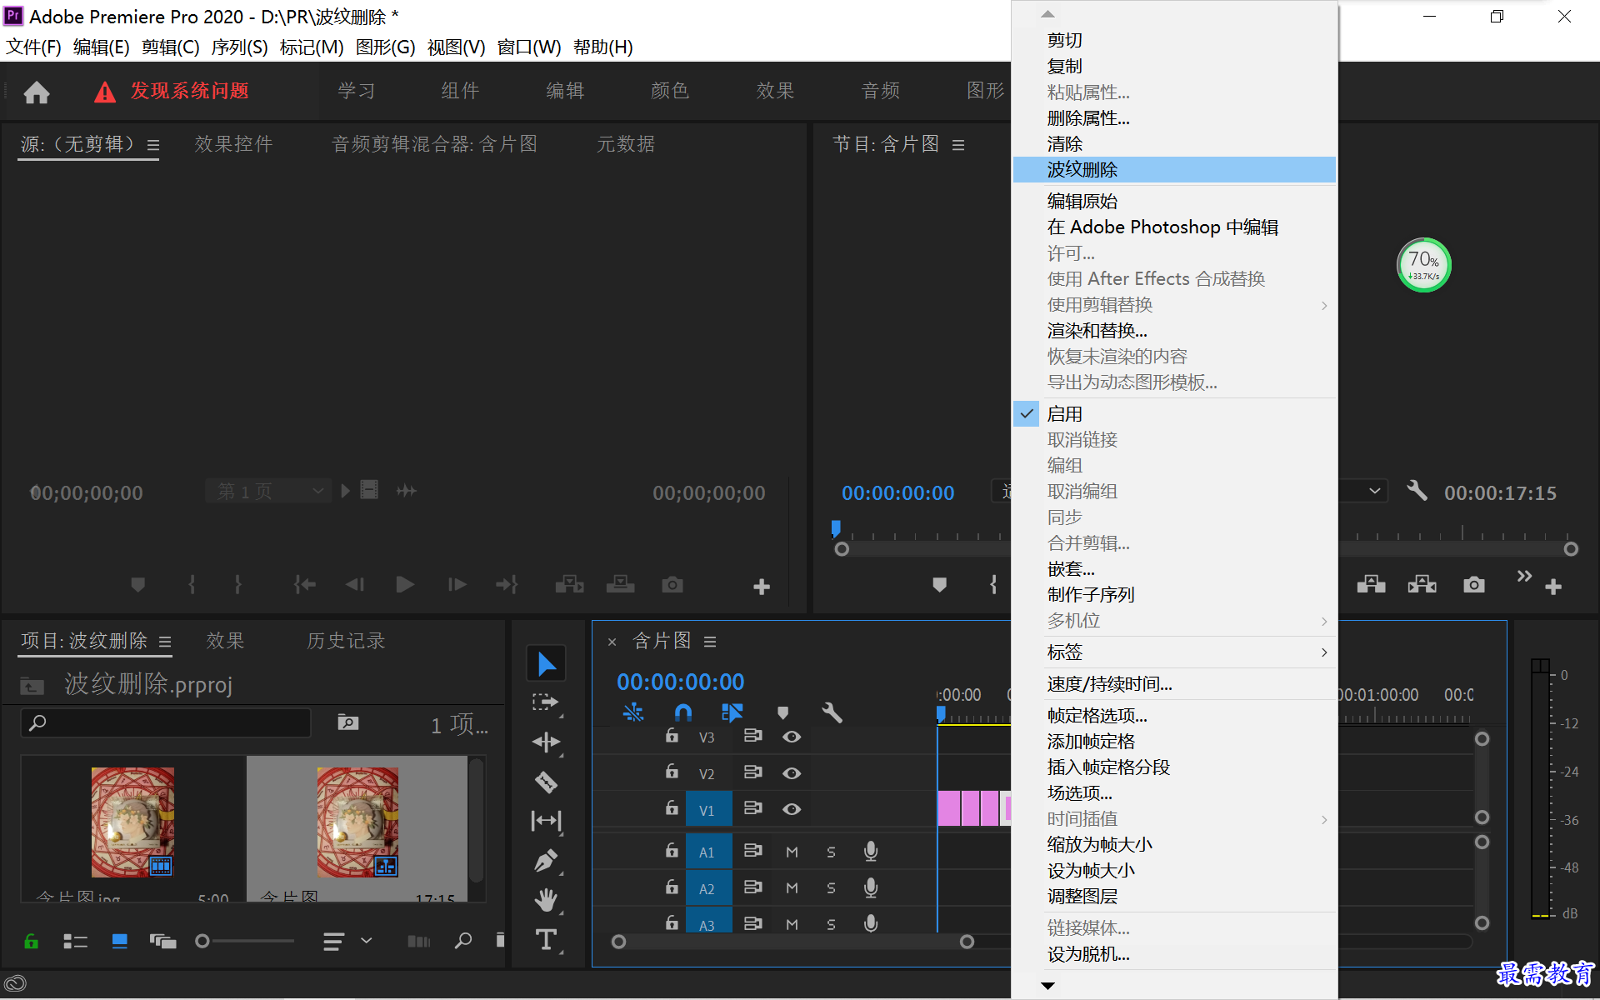Viewport: 1600px width, 1000px height.
Task: Select the Slip tool
Action: (x=546, y=821)
